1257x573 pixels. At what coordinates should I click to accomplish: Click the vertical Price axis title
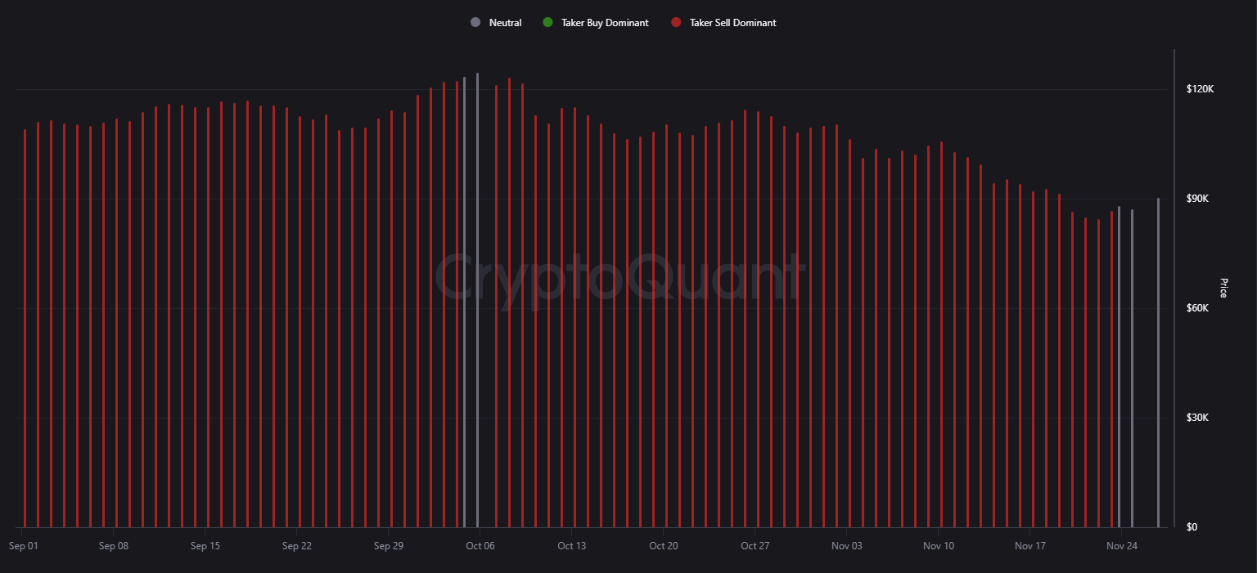pyautogui.click(x=1223, y=288)
